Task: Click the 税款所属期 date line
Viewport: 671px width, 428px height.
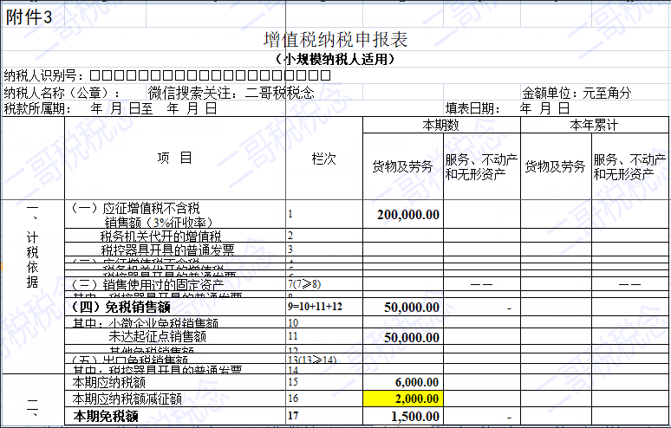Action: pos(110,108)
